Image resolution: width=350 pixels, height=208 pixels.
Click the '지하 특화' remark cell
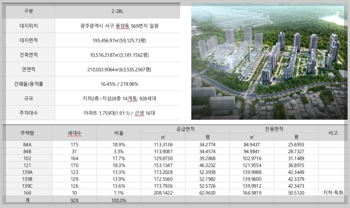[333, 192]
